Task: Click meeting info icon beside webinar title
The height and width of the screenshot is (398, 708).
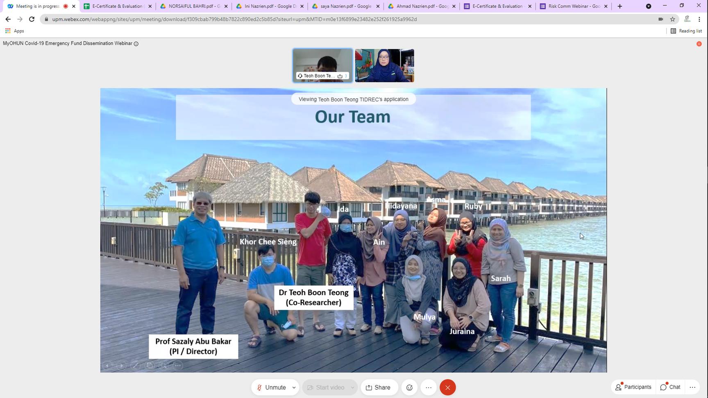Action: pos(136,44)
